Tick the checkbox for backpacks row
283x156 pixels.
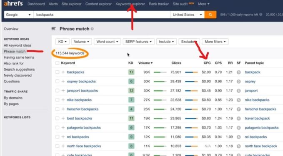coord(57,72)
